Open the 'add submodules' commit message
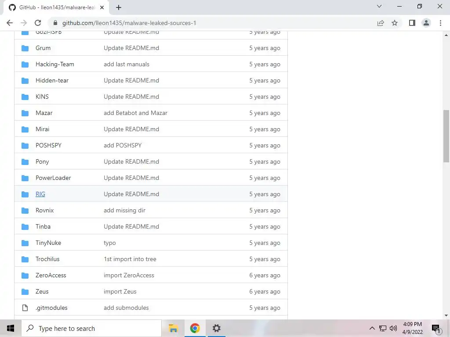 point(126,308)
